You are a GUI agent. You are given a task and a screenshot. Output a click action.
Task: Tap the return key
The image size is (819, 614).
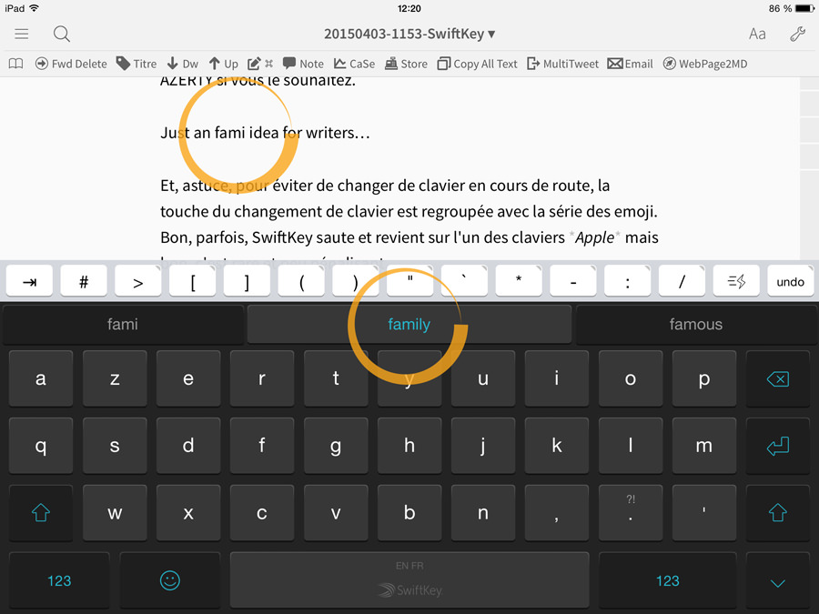click(x=778, y=446)
